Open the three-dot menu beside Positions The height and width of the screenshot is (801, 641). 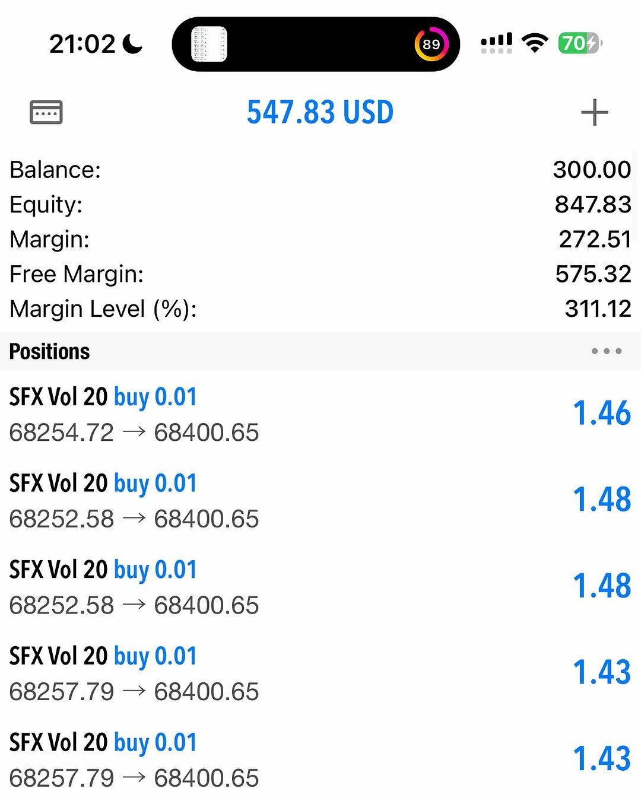(x=606, y=351)
